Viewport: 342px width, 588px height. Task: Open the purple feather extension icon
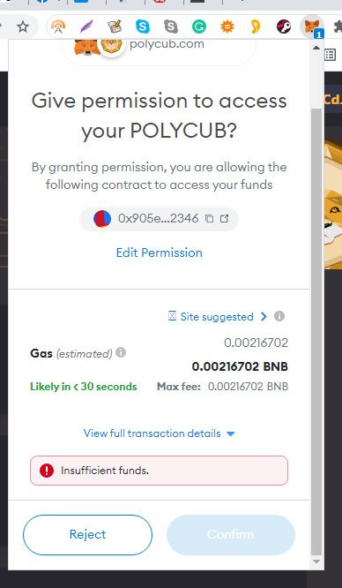86,26
